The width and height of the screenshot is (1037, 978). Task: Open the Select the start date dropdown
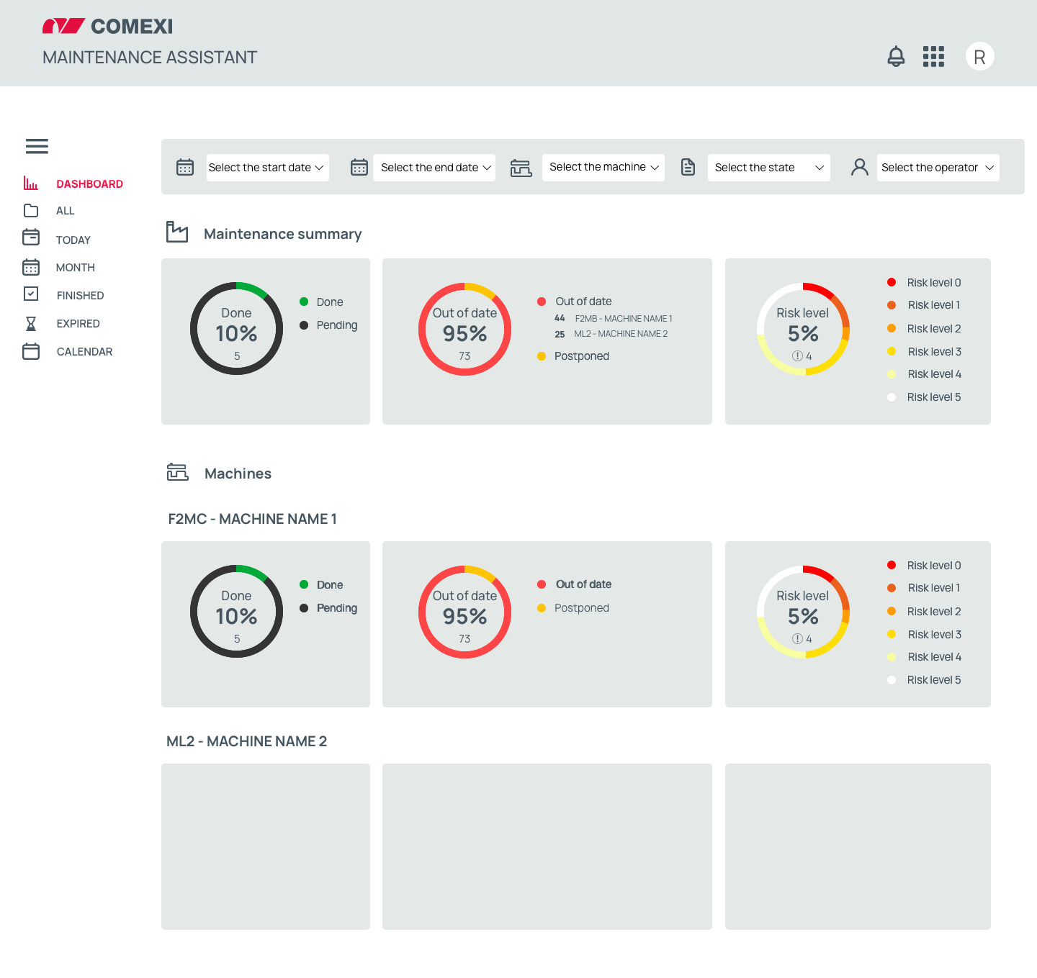(x=268, y=168)
